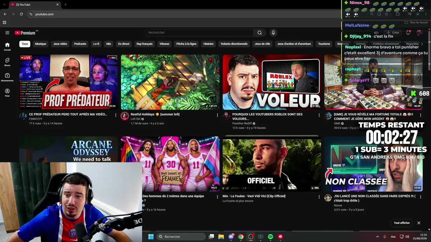Switch to the (5) YouTube browser tab
This screenshot has width=431, height=242.
[x=34, y=5]
